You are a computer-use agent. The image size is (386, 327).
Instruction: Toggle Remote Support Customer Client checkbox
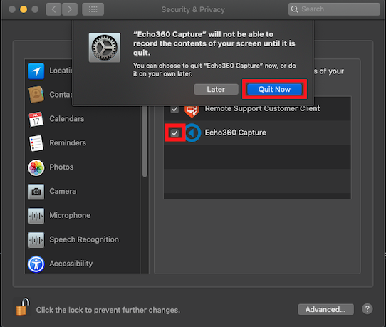click(x=174, y=109)
